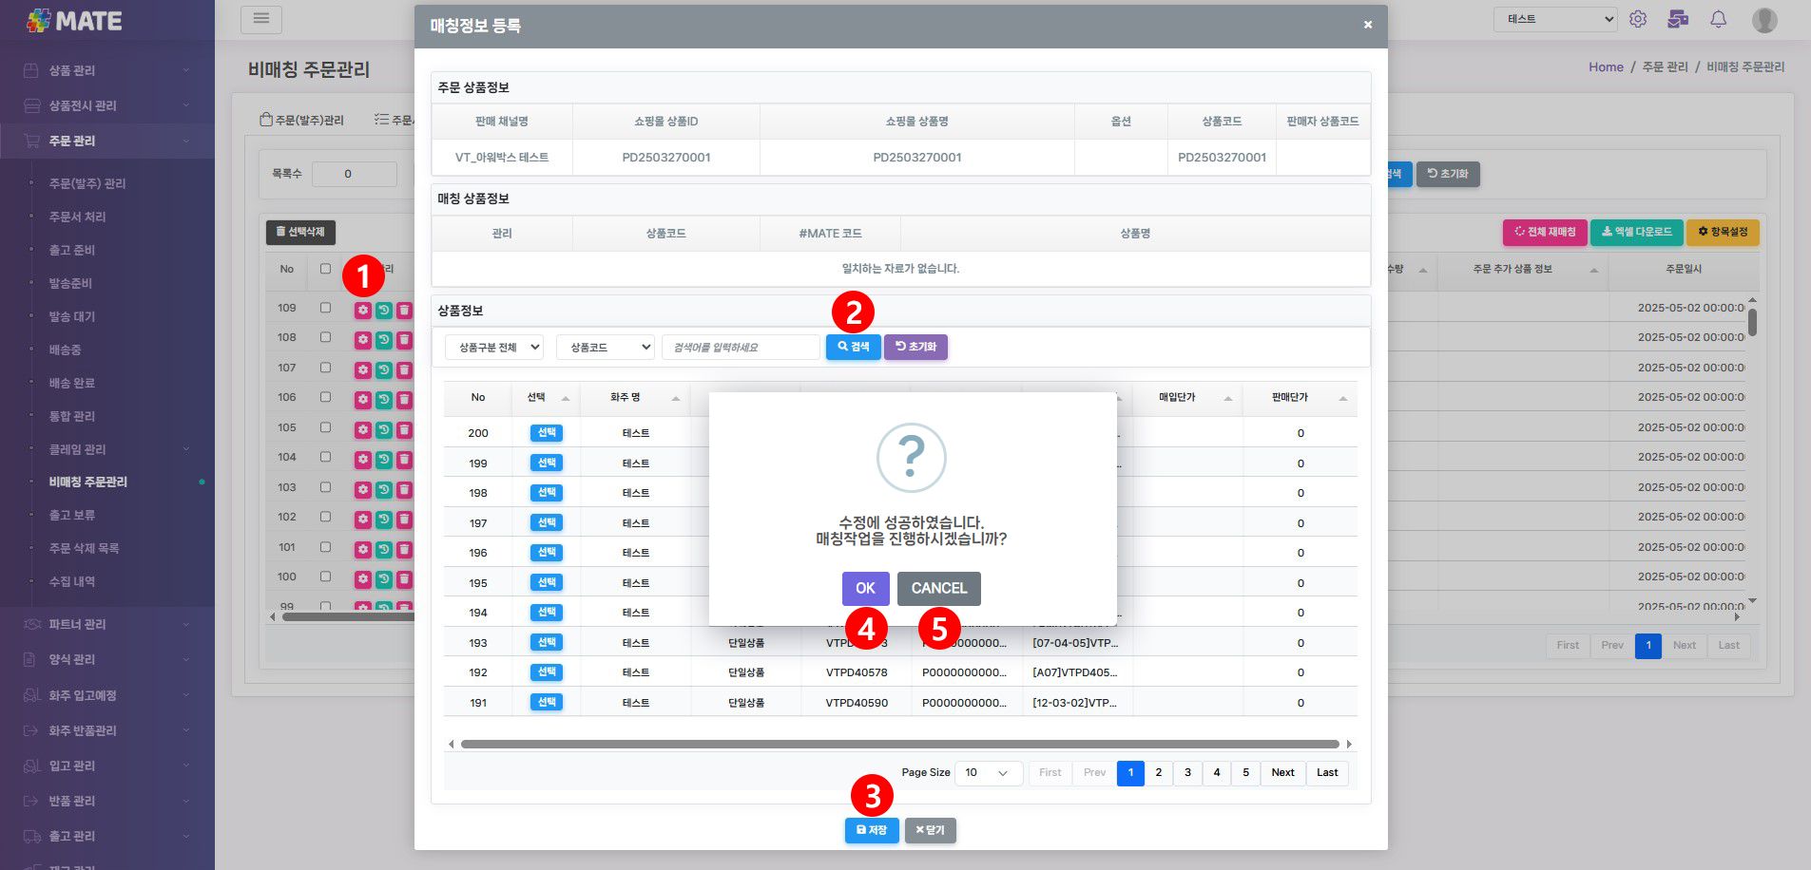Check the checkbox for row 106
1811x870 pixels.
pyautogui.click(x=325, y=397)
